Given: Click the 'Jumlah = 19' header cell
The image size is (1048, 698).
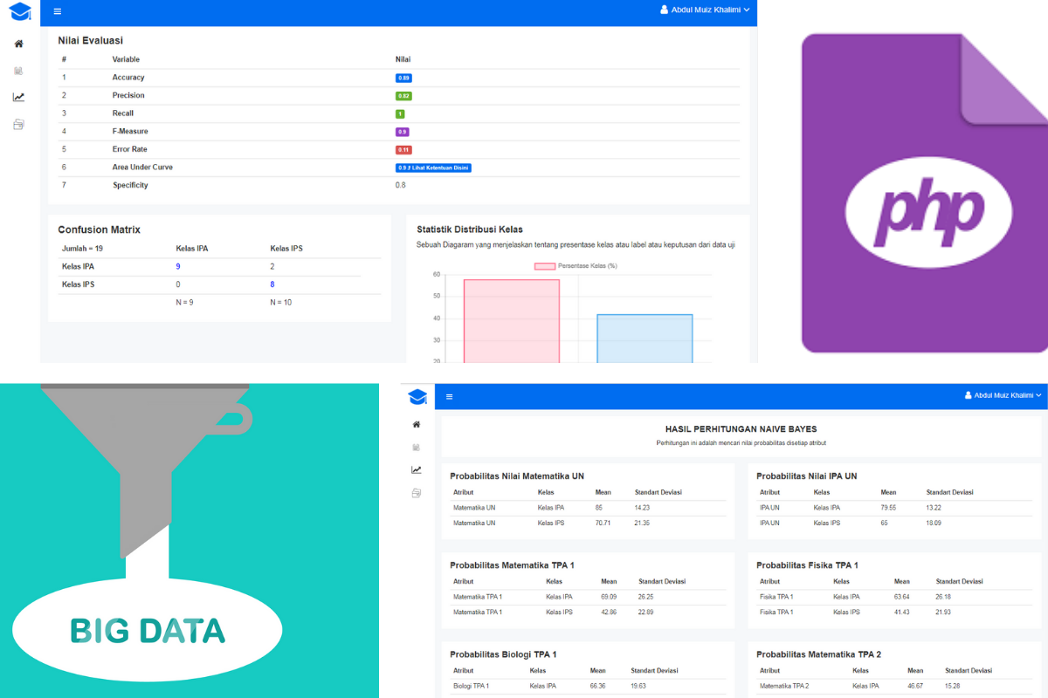Looking at the screenshot, I should click(82, 249).
